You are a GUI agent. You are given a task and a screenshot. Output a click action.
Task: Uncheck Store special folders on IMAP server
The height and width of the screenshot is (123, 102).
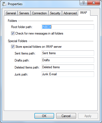[37, 47]
